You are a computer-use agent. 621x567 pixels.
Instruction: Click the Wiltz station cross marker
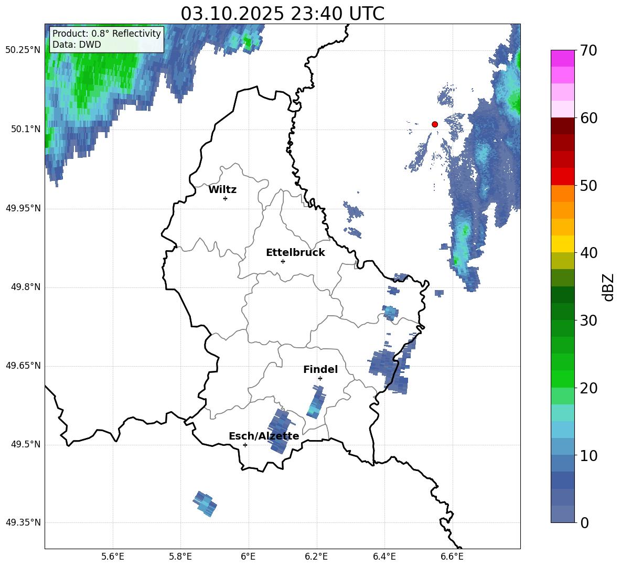(226, 198)
